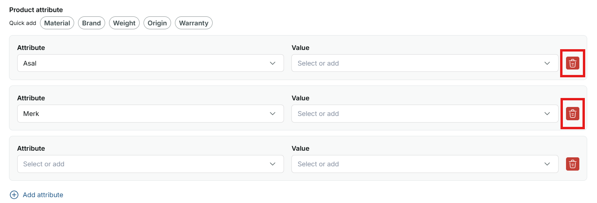597x203 pixels.
Task: Delete the Merk attribute row
Action: pyautogui.click(x=572, y=114)
